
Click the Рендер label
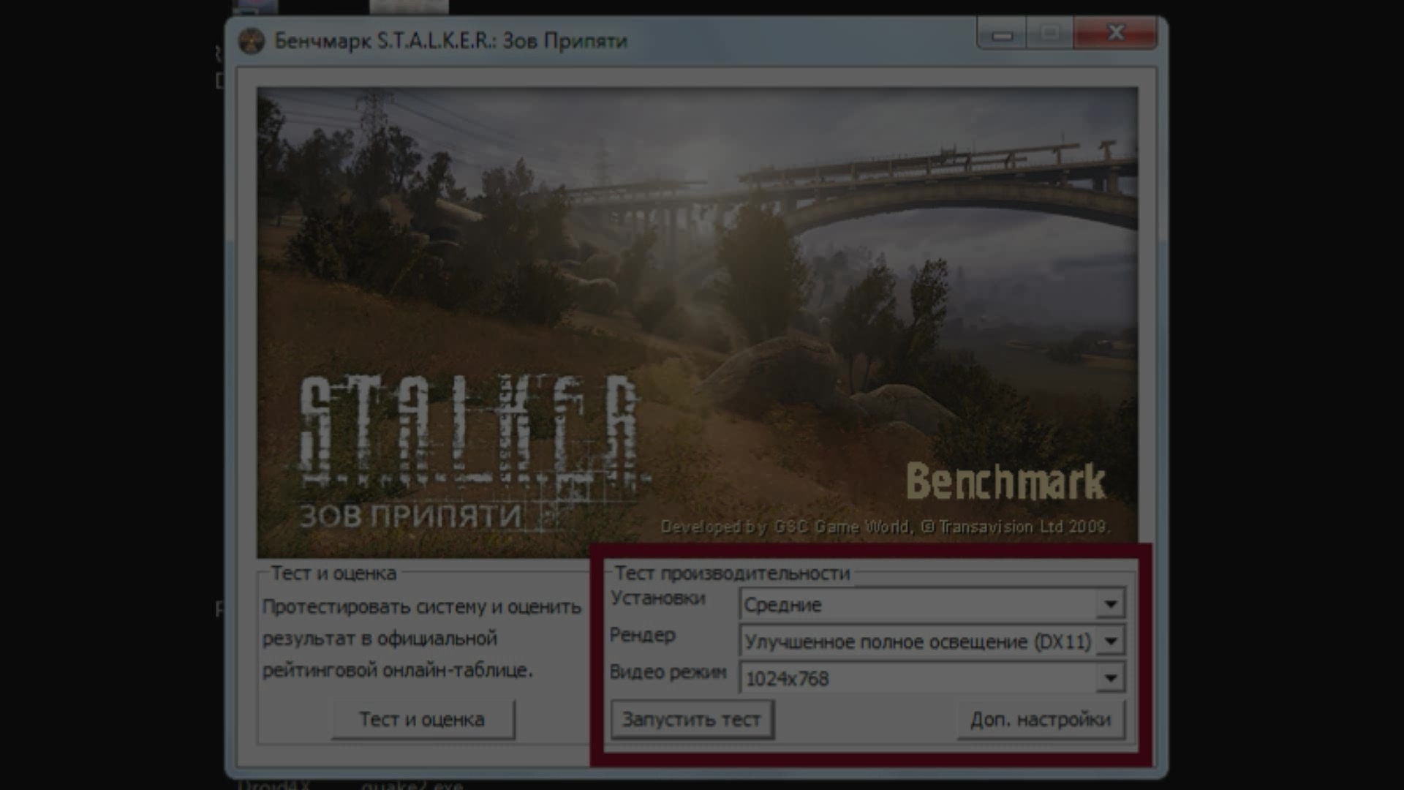[x=643, y=635]
